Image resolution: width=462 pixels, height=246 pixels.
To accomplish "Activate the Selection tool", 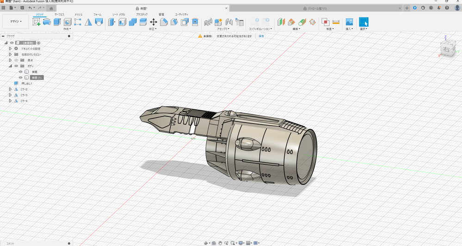I will pyautogui.click(x=363, y=22).
